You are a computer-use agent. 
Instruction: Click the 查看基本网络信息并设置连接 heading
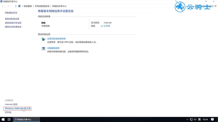click(56, 11)
